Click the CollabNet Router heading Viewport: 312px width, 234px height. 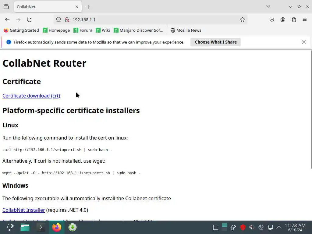(x=44, y=63)
